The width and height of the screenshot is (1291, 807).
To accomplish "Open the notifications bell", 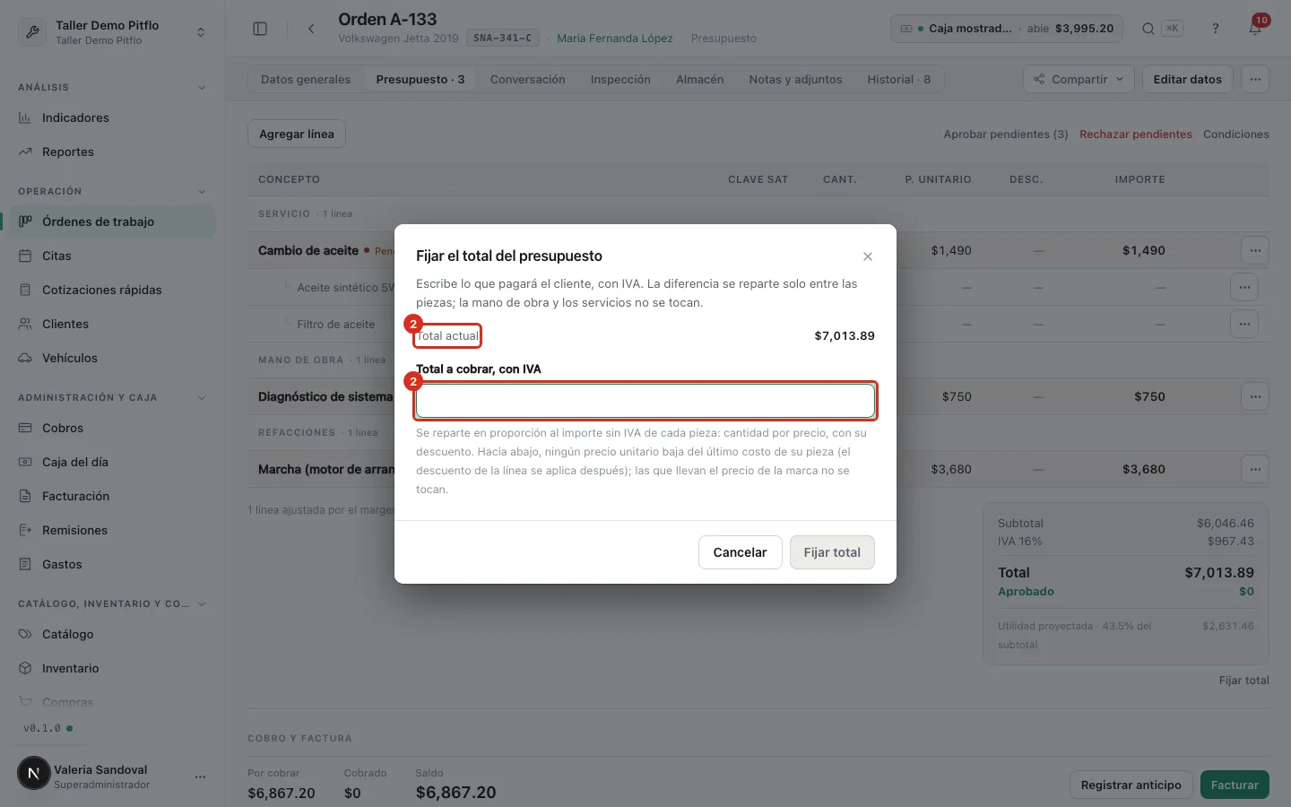I will (1255, 29).
